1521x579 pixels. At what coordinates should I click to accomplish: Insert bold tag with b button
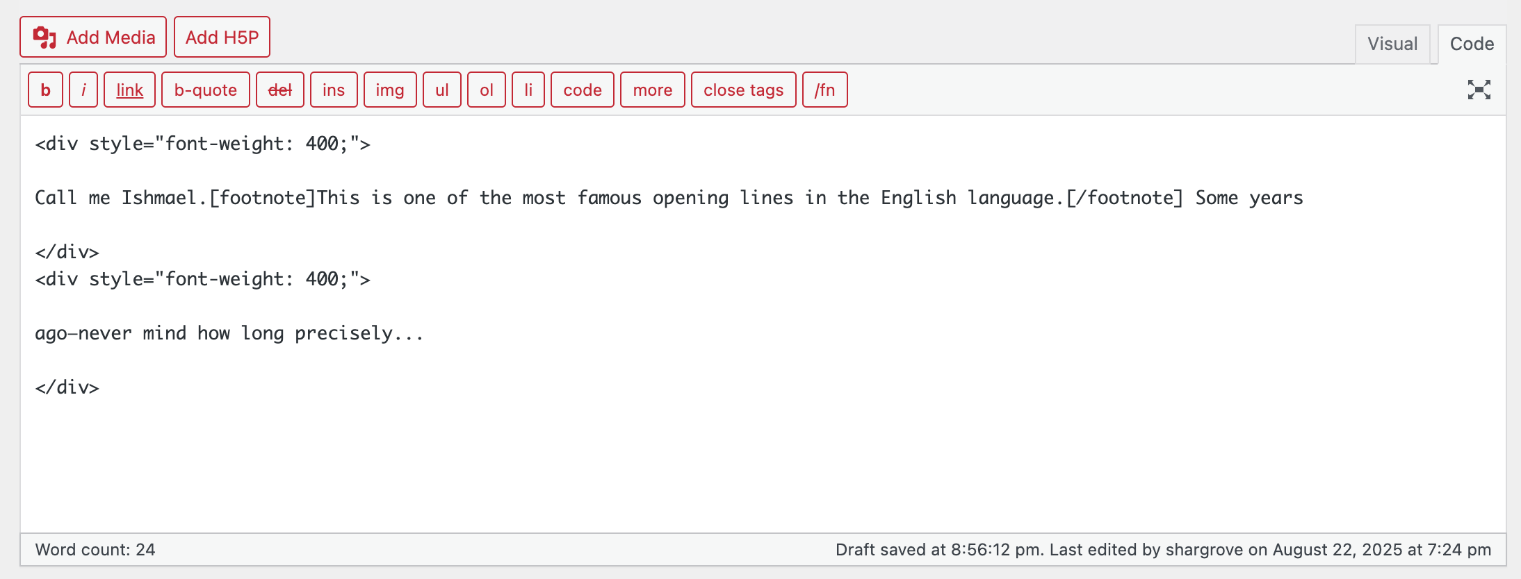tap(46, 90)
